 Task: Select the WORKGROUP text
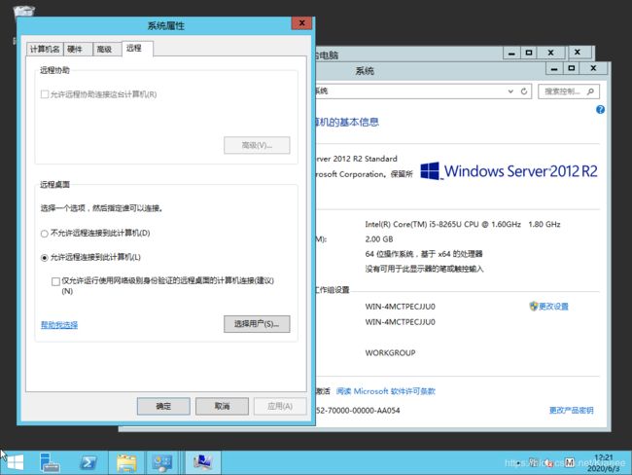(390, 352)
